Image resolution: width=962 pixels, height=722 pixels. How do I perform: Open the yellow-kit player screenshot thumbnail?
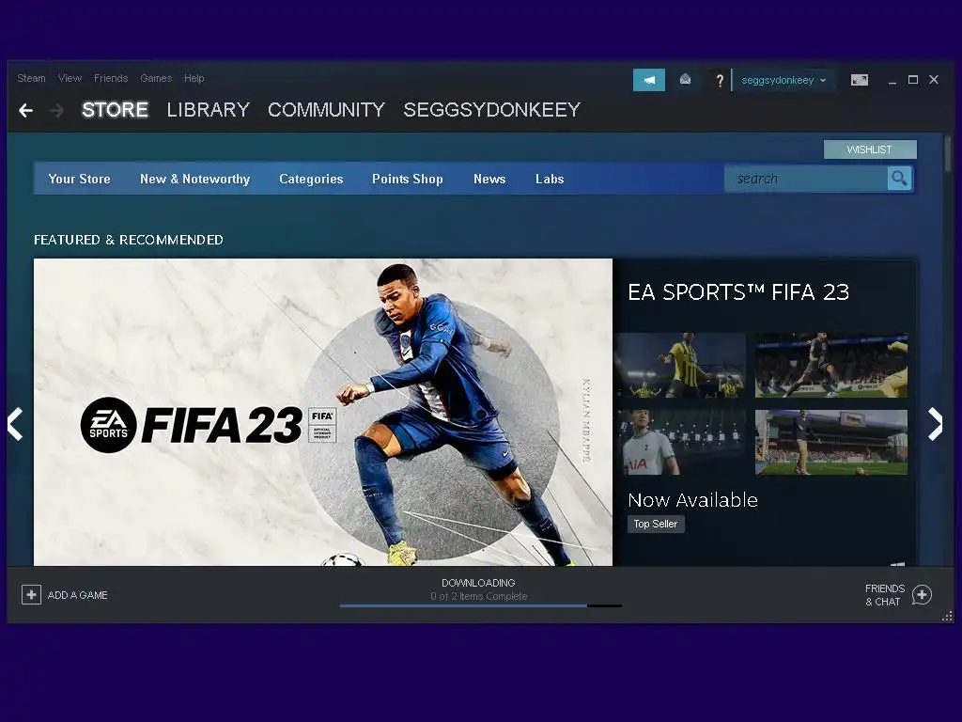click(x=680, y=366)
